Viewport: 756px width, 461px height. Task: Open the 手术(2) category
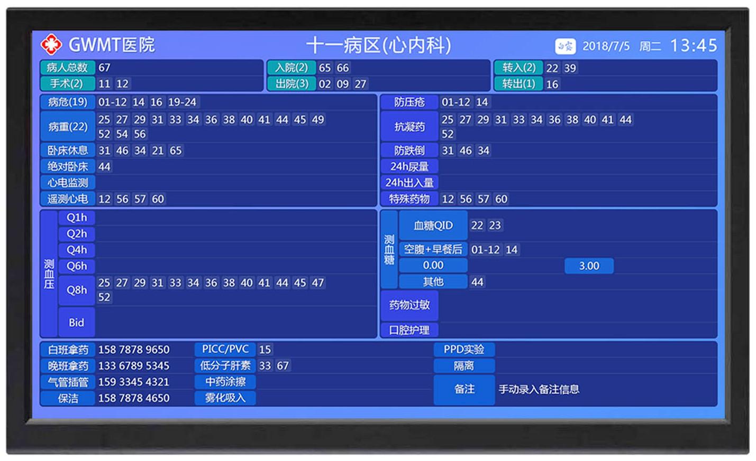click(67, 83)
